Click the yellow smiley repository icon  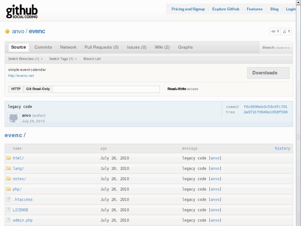pyautogui.click(x=7, y=32)
